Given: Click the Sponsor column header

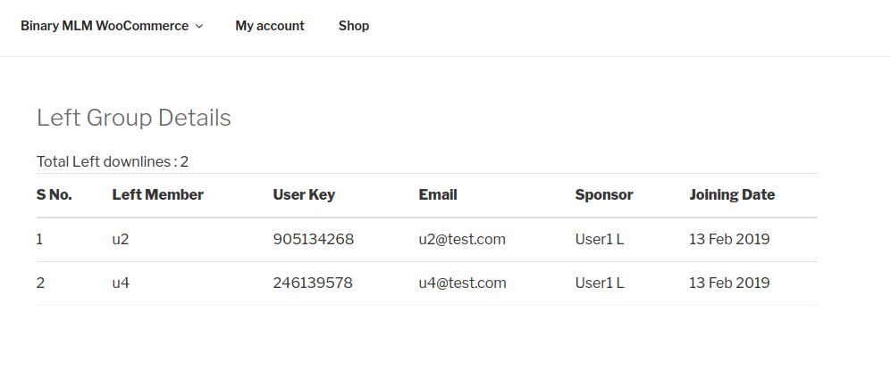Looking at the screenshot, I should pos(604,194).
